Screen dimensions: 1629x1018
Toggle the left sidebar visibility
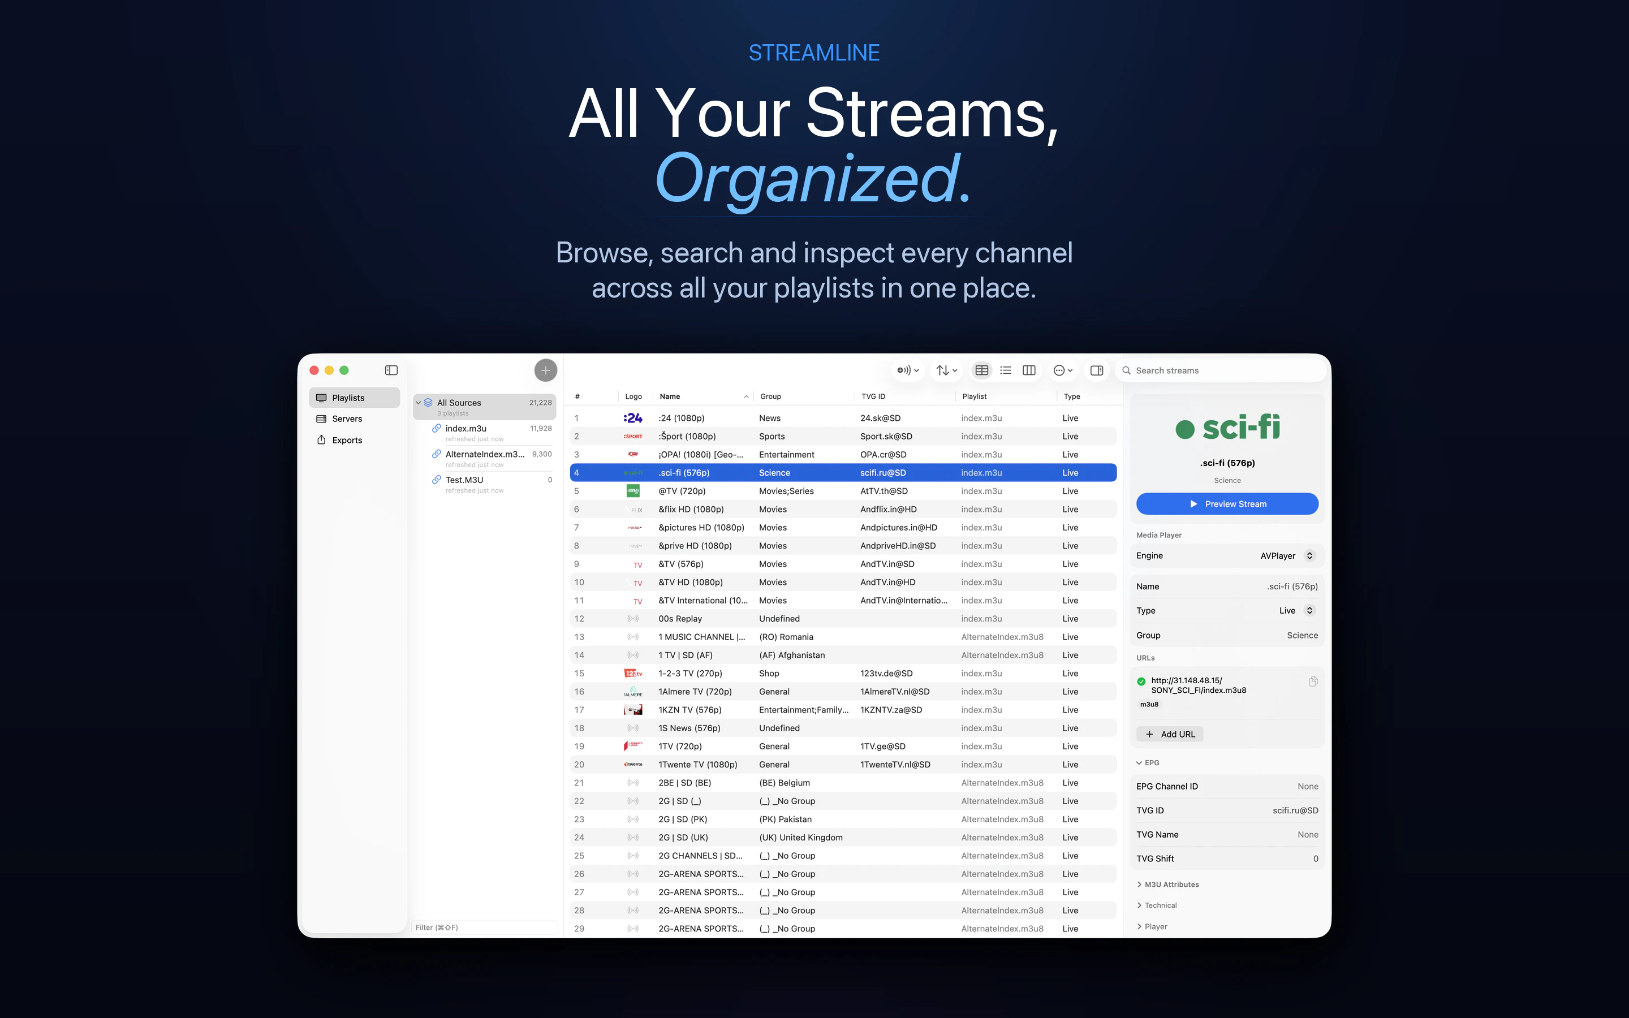coord(391,370)
